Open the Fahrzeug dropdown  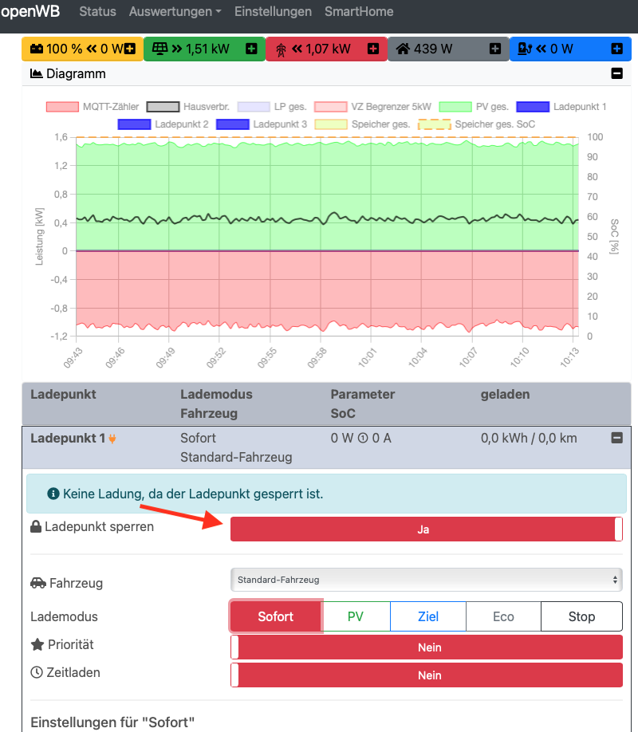(426, 580)
